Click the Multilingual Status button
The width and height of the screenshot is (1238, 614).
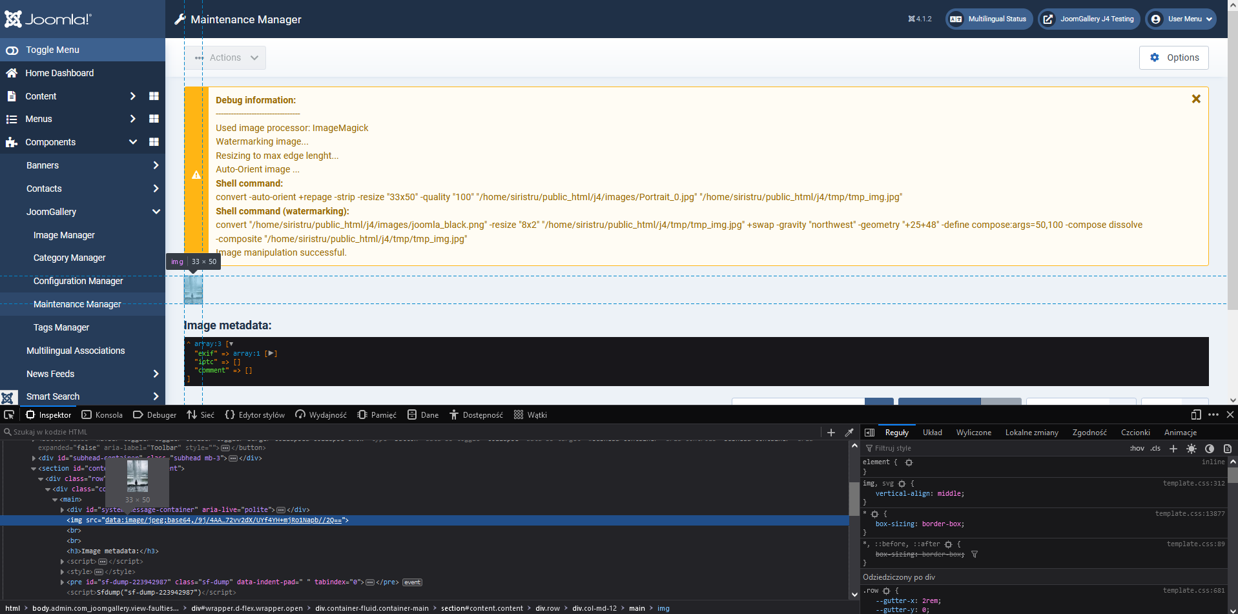click(989, 19)
